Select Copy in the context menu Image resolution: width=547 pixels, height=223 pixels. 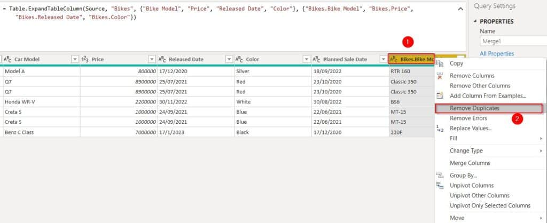pyautogui.click(x=456, y=63)
